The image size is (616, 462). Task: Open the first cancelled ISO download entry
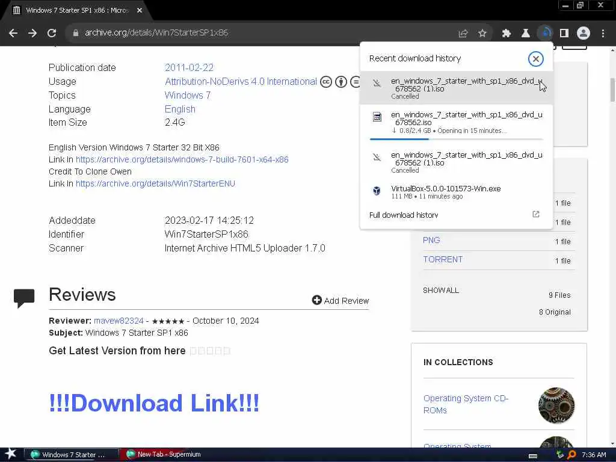click(456, 88)
